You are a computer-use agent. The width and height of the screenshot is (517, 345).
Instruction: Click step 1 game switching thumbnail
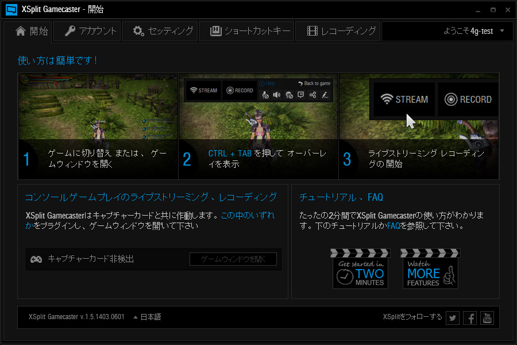[x=98, y=126]
